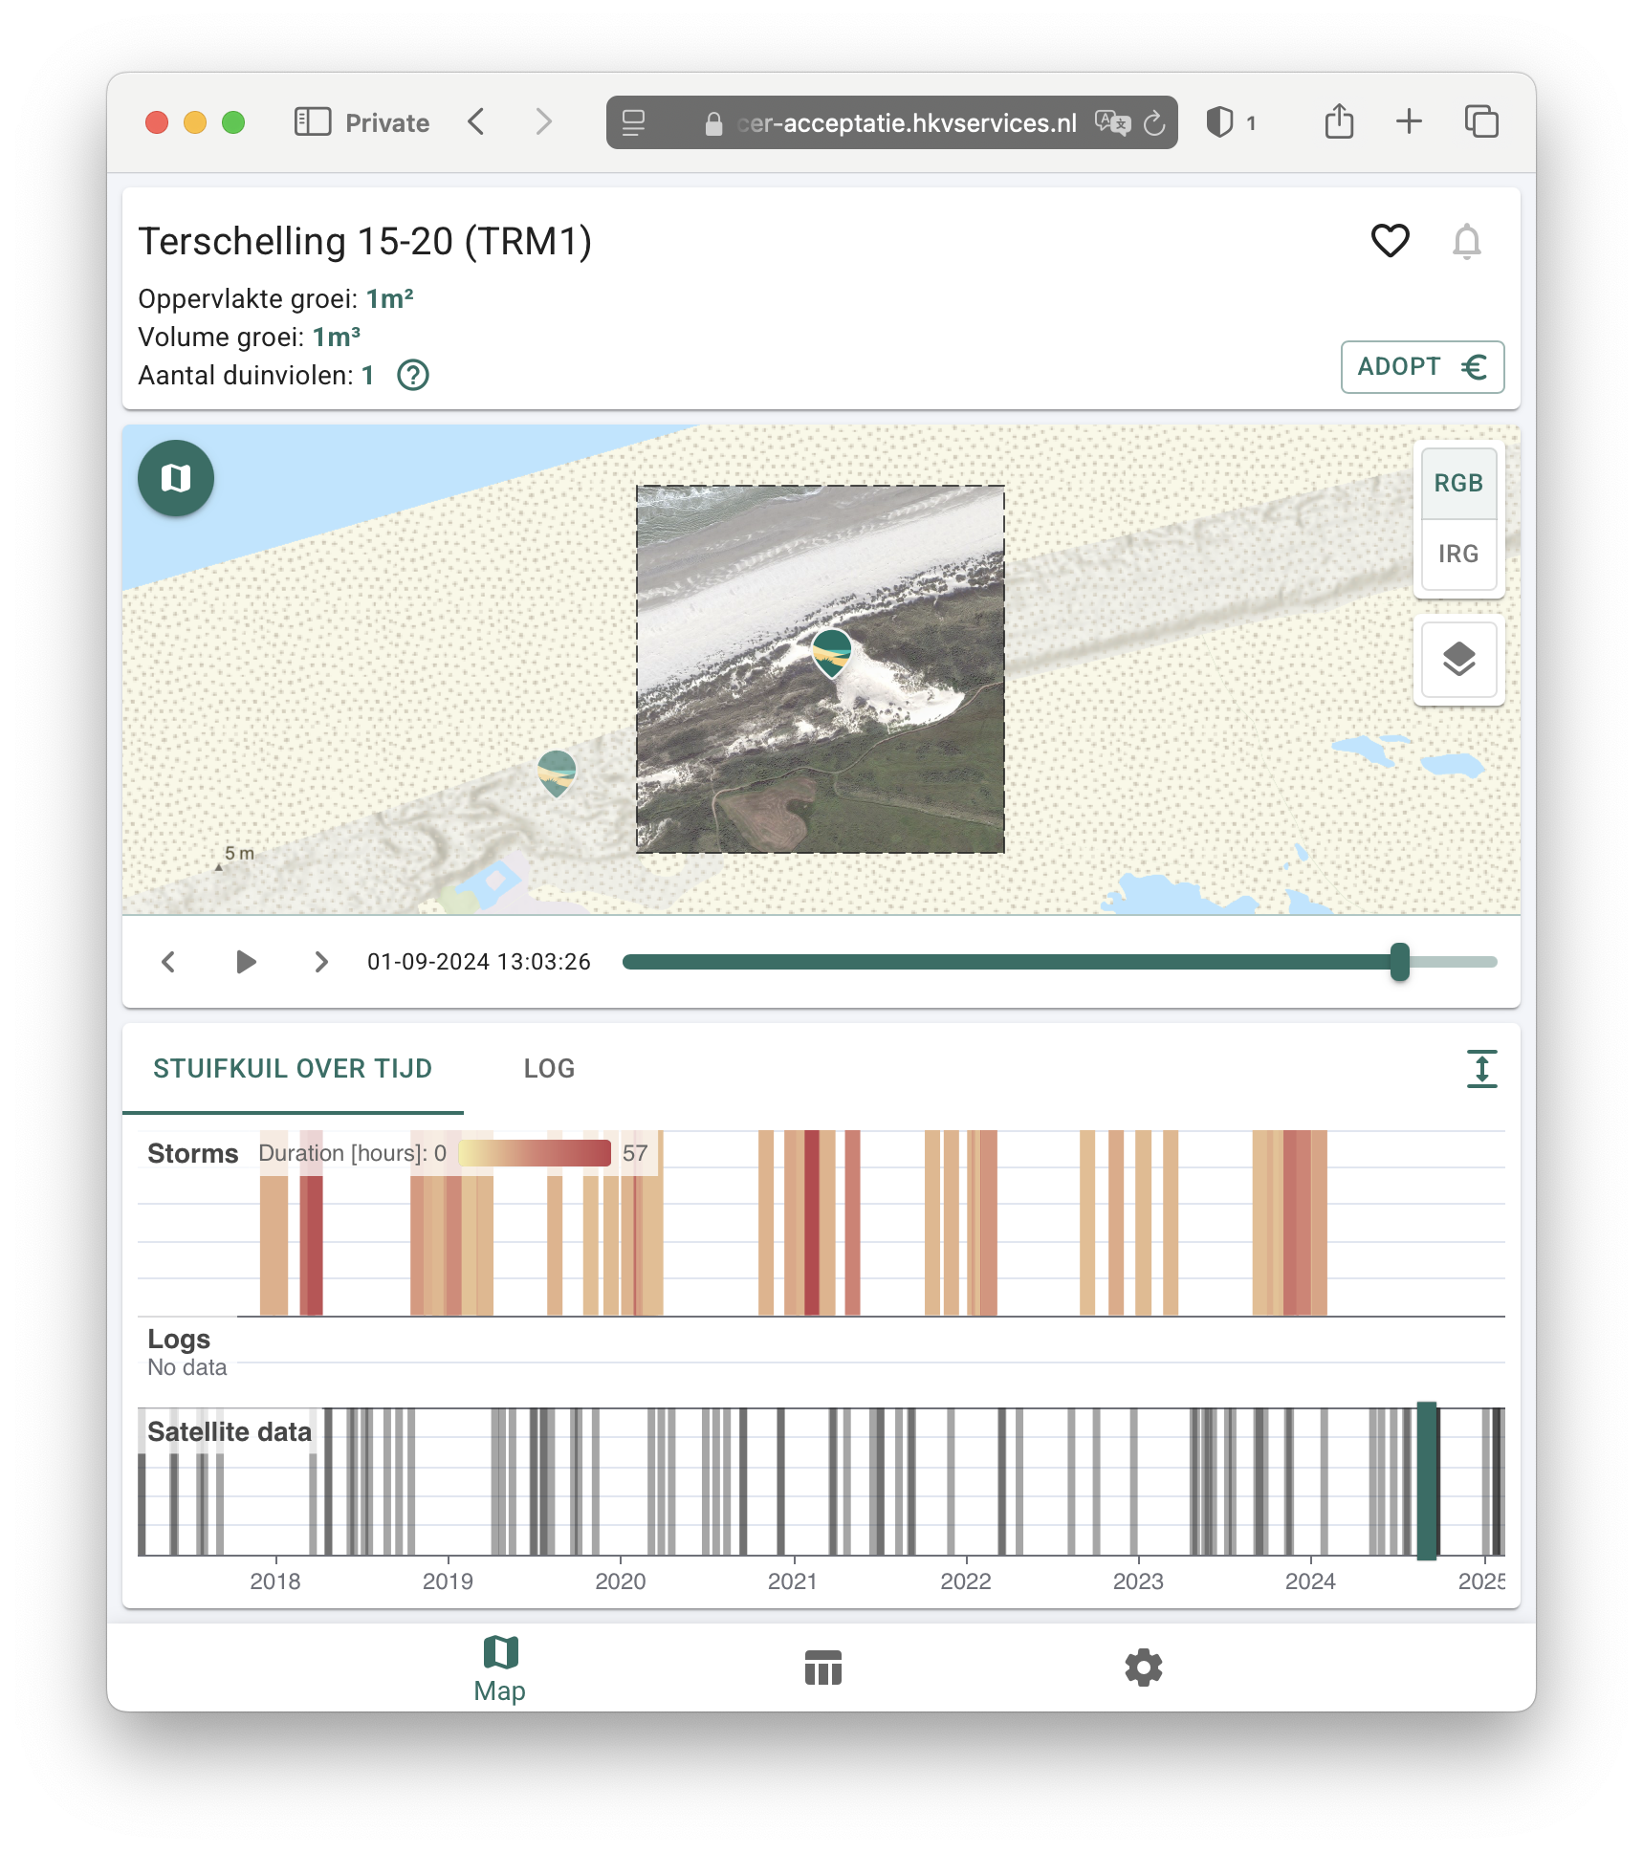Open the table view in bottom navigation
This screenshot has width=1643, height=1853.
[822, 1668]
